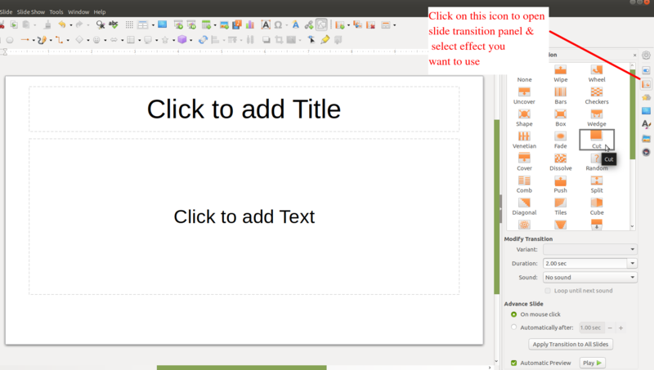
Task: Duplicate slide using toolbar icon
Action: pyautogui.click(x=357, y=25)
